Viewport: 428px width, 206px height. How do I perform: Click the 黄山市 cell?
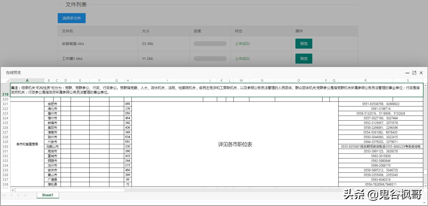[x=52, y=175]
